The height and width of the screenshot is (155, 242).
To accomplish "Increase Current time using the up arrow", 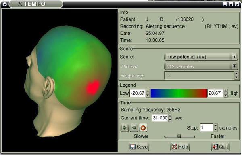I will tap(170, 116).
